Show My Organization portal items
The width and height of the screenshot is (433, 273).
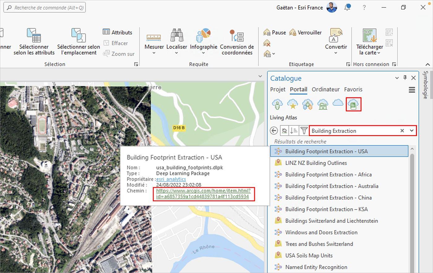[x=323, y=104]
